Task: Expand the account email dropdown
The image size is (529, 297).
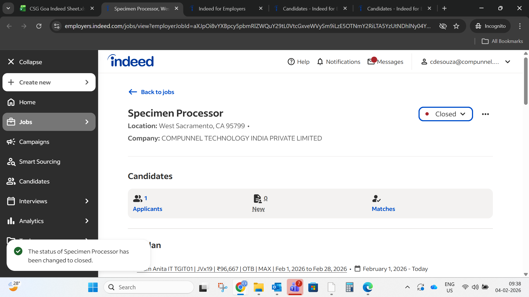Action: pyautogui.click(x=508, y=62)
